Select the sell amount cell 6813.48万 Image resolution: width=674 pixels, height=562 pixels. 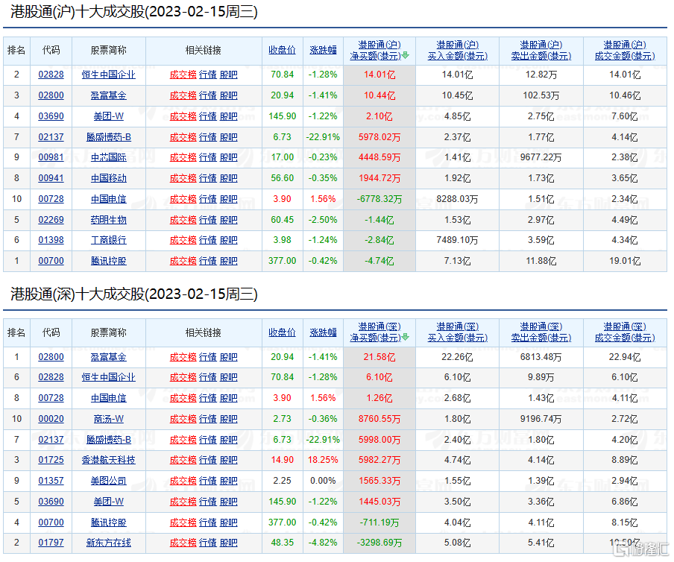(541, 356)
